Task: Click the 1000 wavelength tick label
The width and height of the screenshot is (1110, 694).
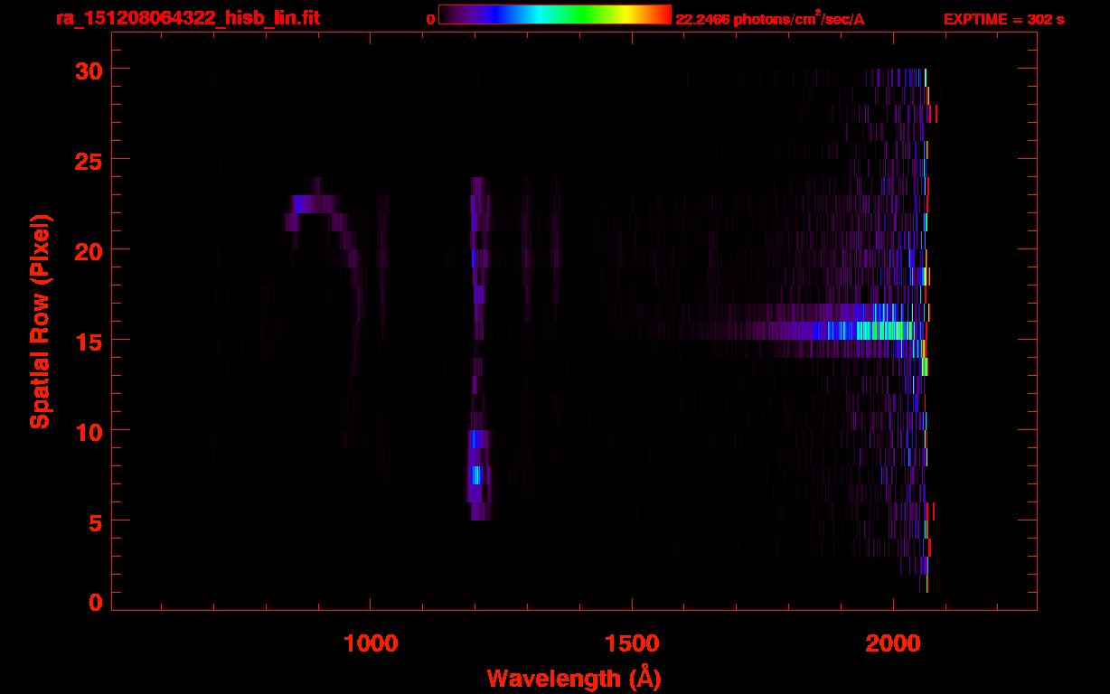Action: pyautogui.click(x=371, y=642)
